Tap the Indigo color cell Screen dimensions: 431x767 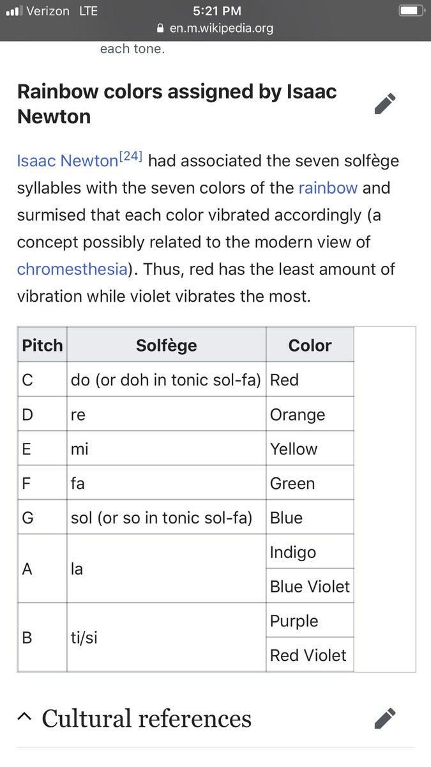pyautogui.click(x=293, y=552)
